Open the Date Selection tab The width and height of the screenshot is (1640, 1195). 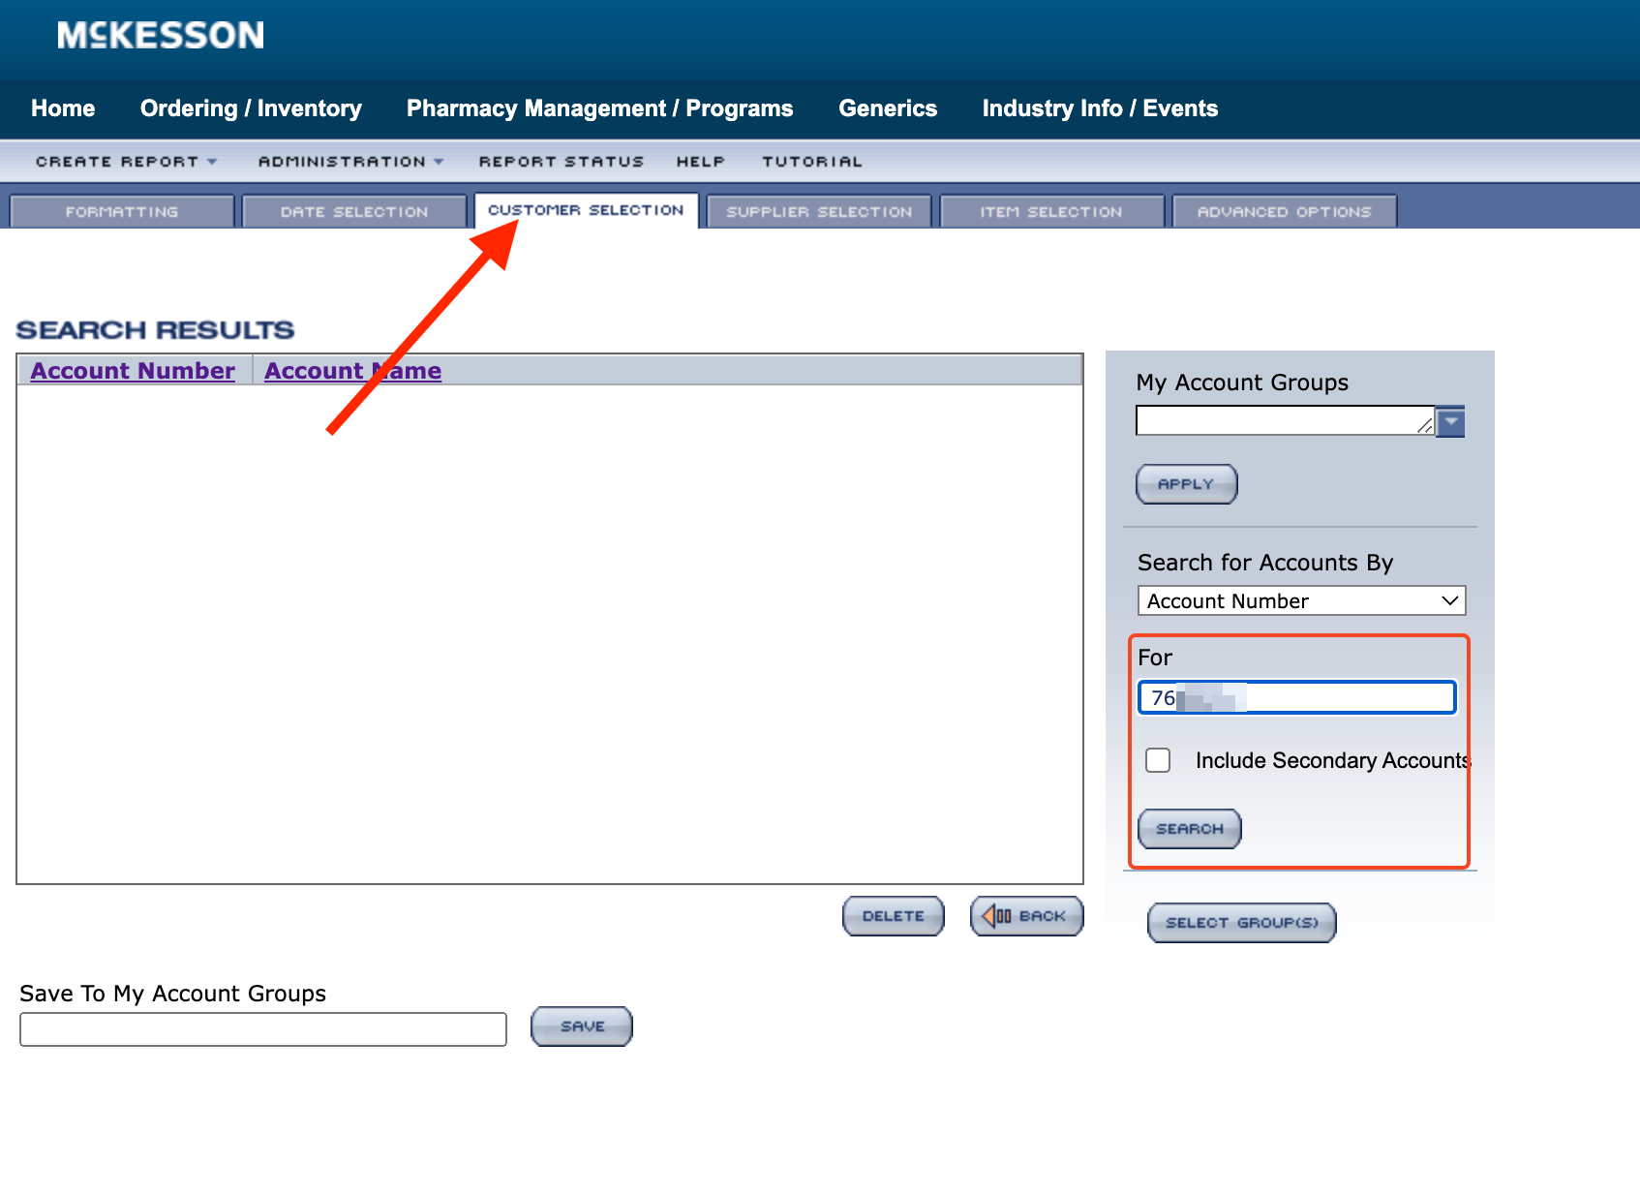click(352, 210)
